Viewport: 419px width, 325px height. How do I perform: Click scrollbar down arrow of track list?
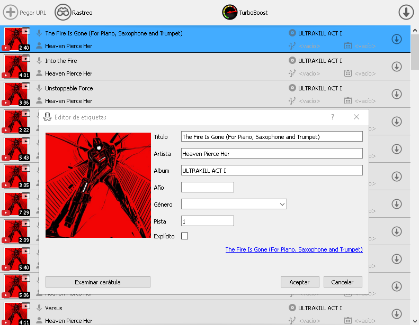(415, 321)
